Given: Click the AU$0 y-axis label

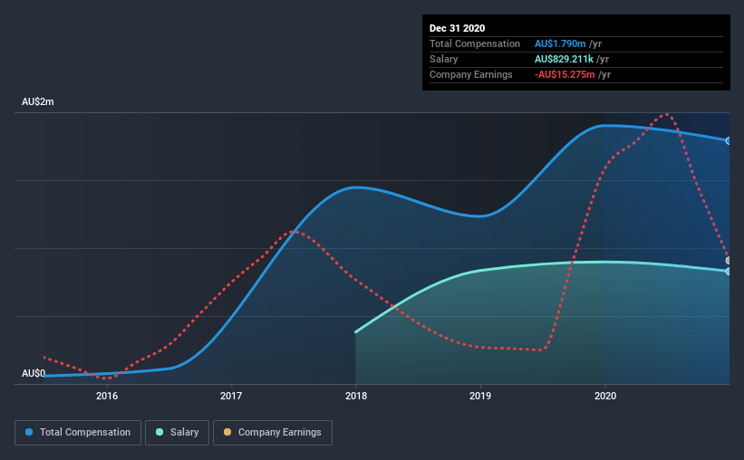Looking at the screenshot, I should click(x=34, y=374).
